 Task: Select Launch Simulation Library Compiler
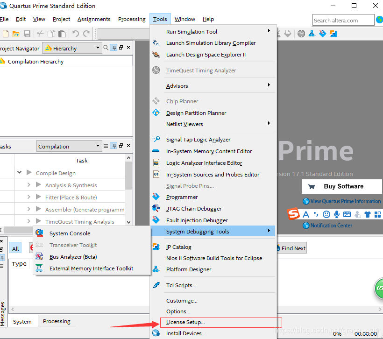coord(213,43)
